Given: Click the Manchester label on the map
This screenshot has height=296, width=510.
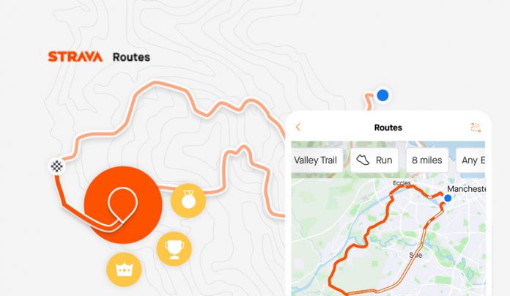Looking at the screenshot, I should coord(466,189).
